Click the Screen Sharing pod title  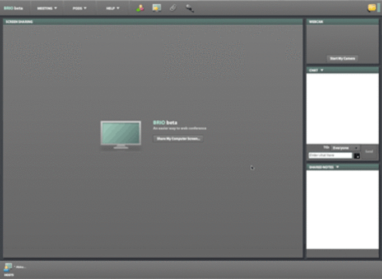click(x=19, y=22)
